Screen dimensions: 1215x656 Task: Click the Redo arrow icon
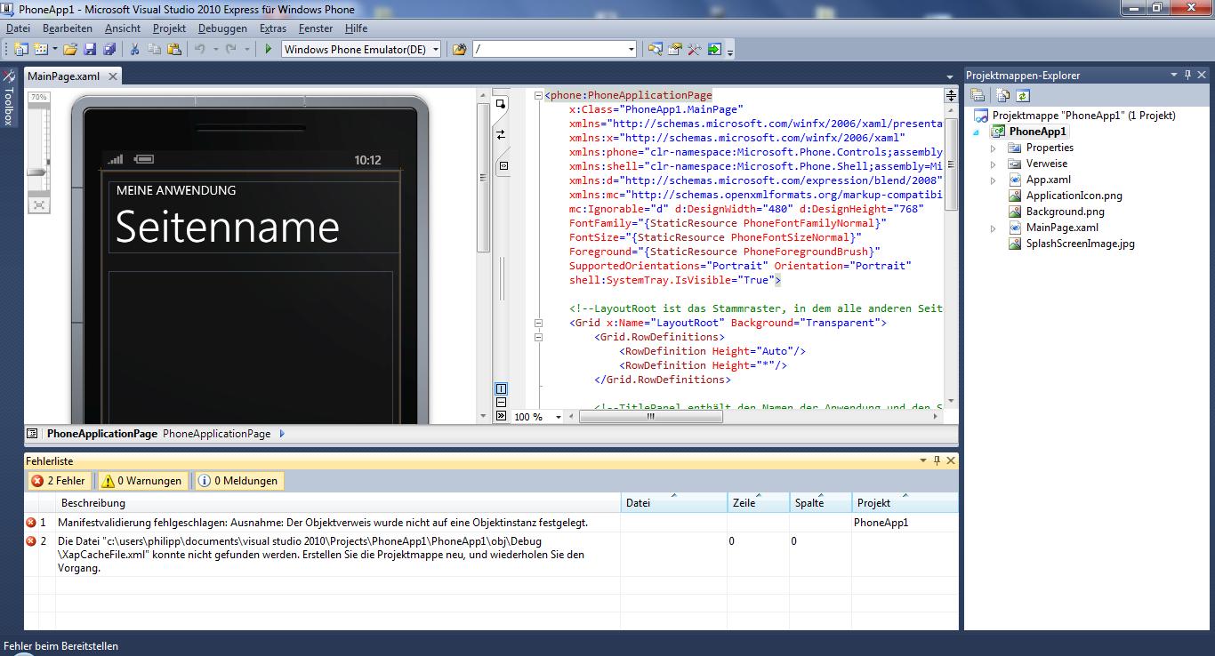[231, 50]
